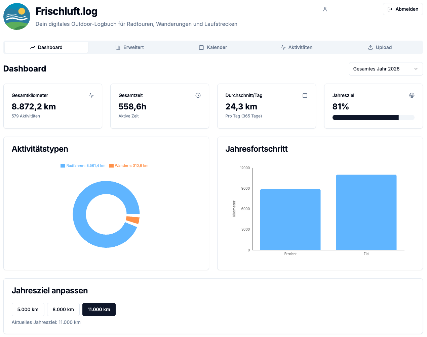Switch to the Kalender tab
The width and height of the screenshot is (427, 337).
213,47
